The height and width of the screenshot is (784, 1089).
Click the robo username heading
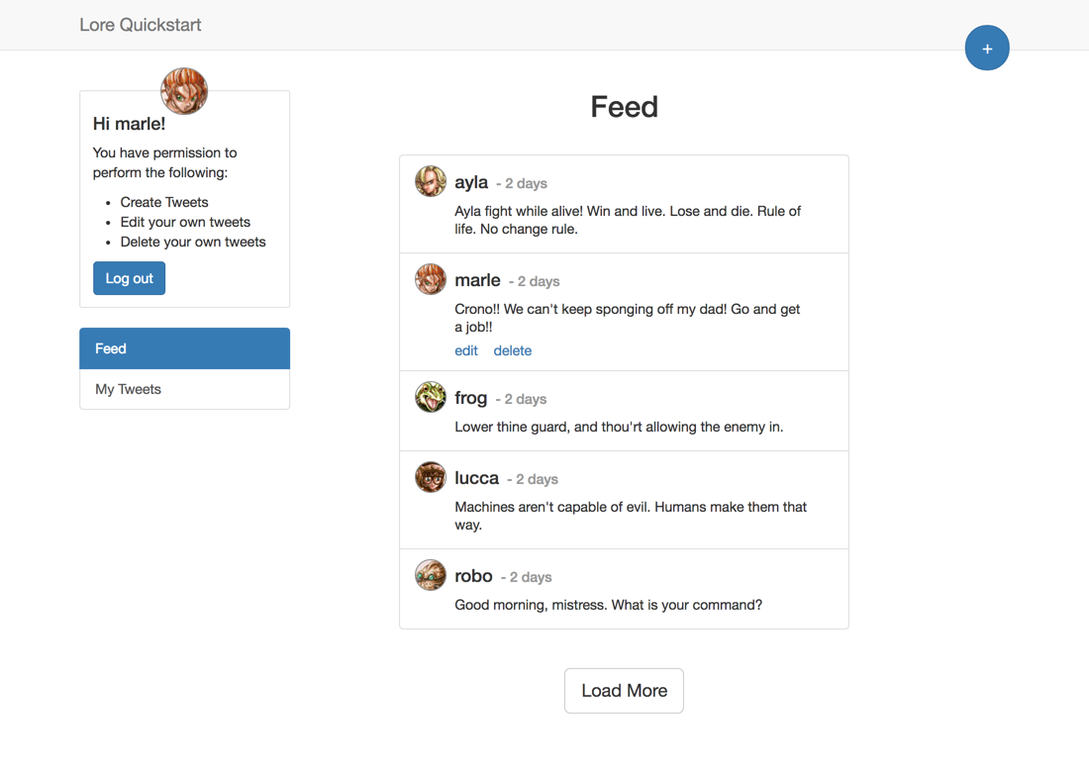tap(473, 576)
